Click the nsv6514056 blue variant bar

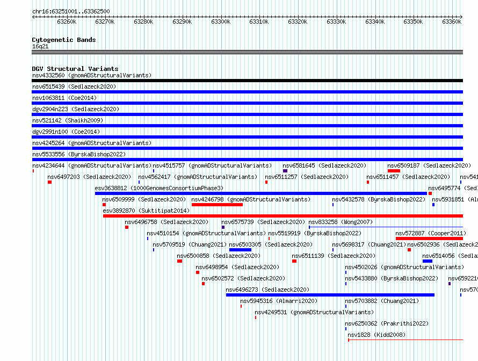click(x=428, y=261)
